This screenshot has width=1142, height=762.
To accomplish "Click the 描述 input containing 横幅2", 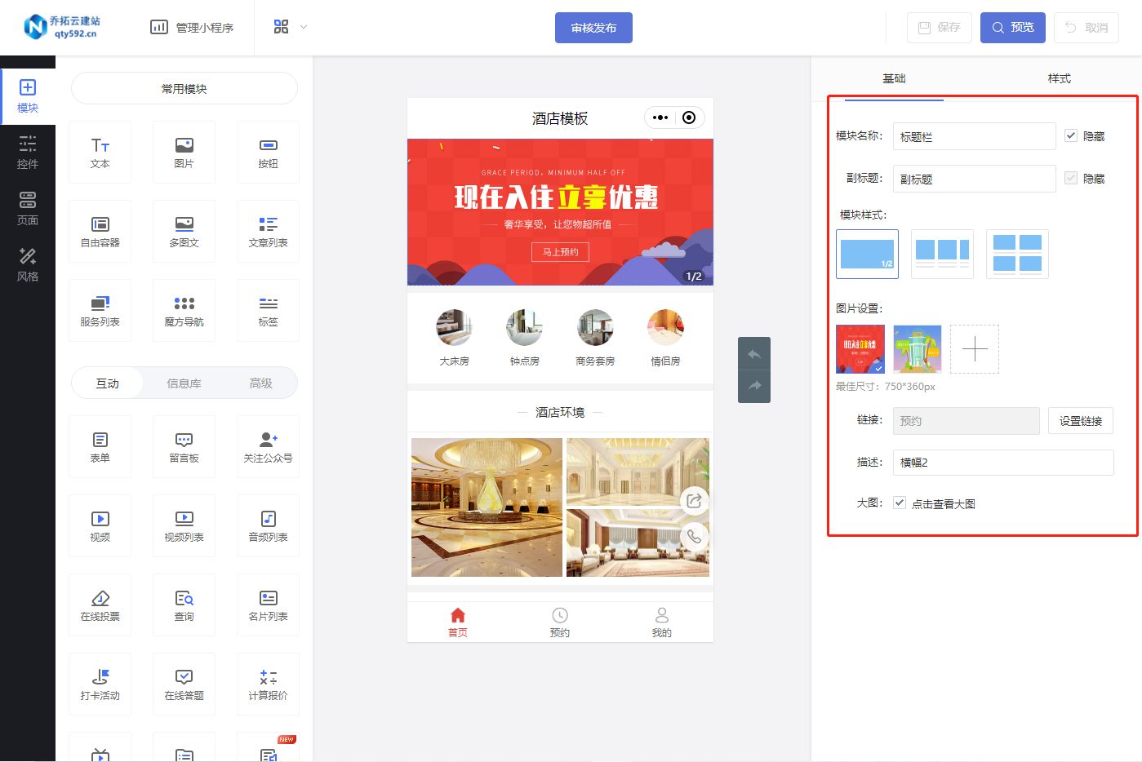I will (1002, 462).
